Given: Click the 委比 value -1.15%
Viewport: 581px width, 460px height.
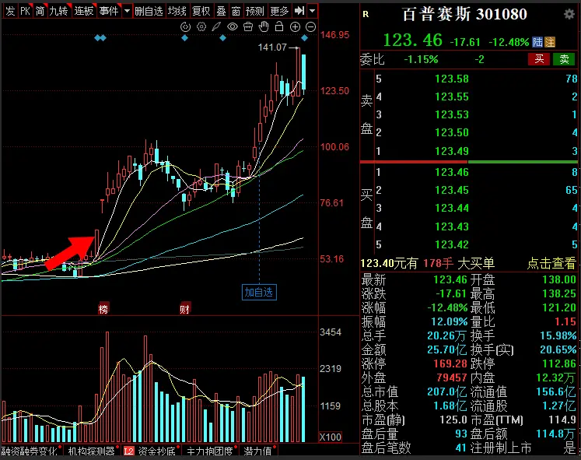Looking at the screenshot, I should [x=421, y=59].
